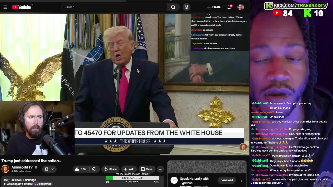Click the Pop The Balloon Thailand goal title

132,174
